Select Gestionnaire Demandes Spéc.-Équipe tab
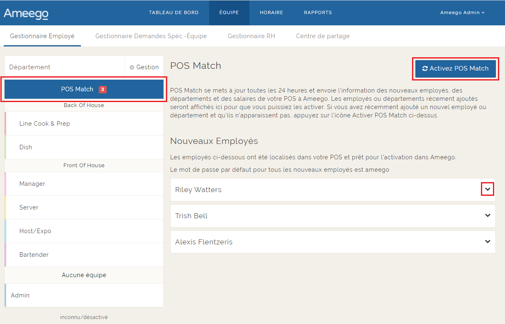Viewport: 505px width, 324px height. click(x=151, y=36)
